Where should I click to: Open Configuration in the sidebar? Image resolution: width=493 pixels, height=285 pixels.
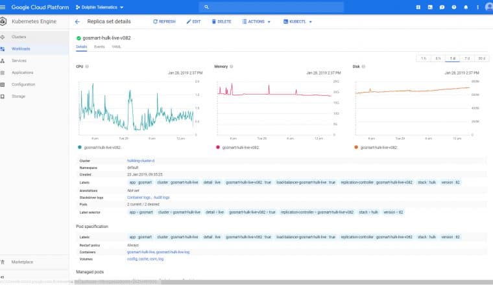click(34, 84)
